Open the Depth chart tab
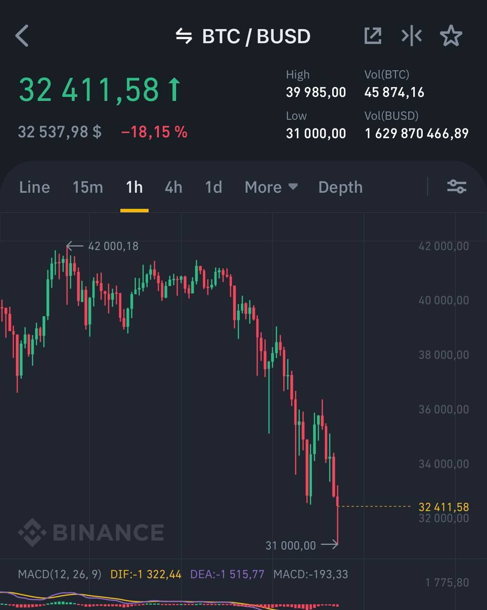This screenshot has width=487, height=610. [340, 187]
